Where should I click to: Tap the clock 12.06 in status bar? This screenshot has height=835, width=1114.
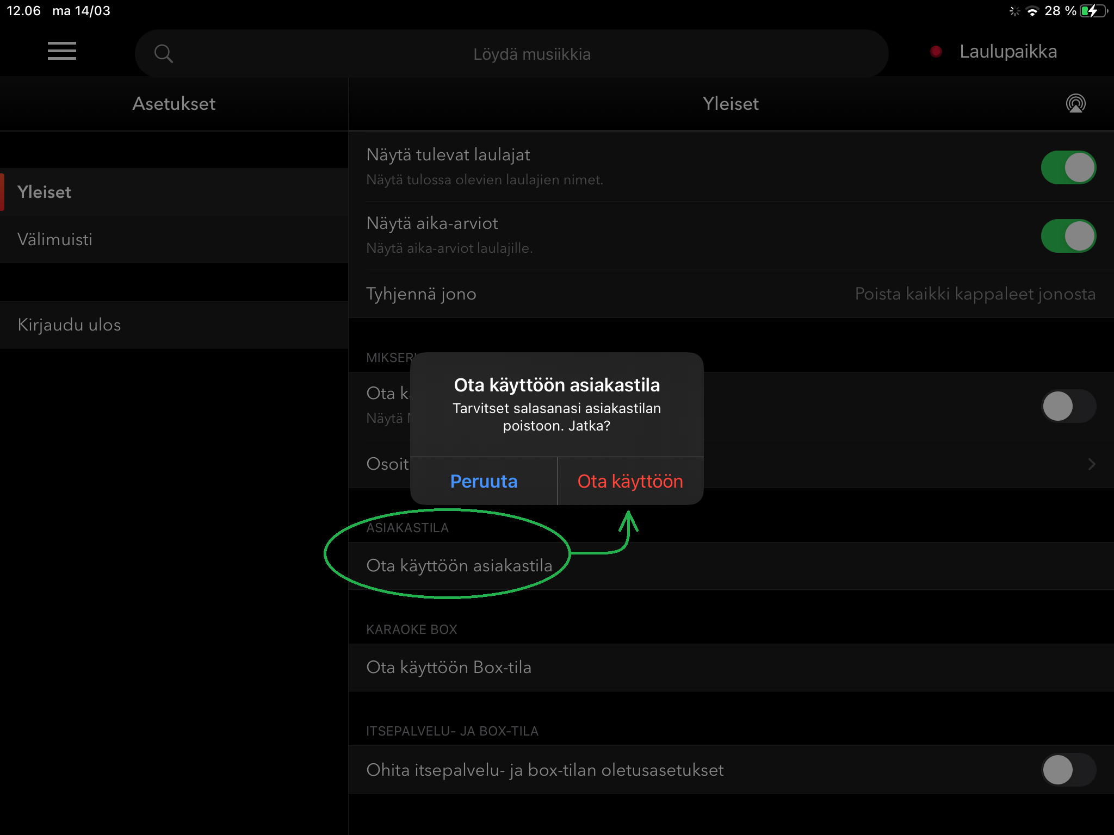[24, 11]
